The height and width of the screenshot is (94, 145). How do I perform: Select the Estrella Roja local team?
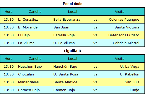tap(64, 35)
